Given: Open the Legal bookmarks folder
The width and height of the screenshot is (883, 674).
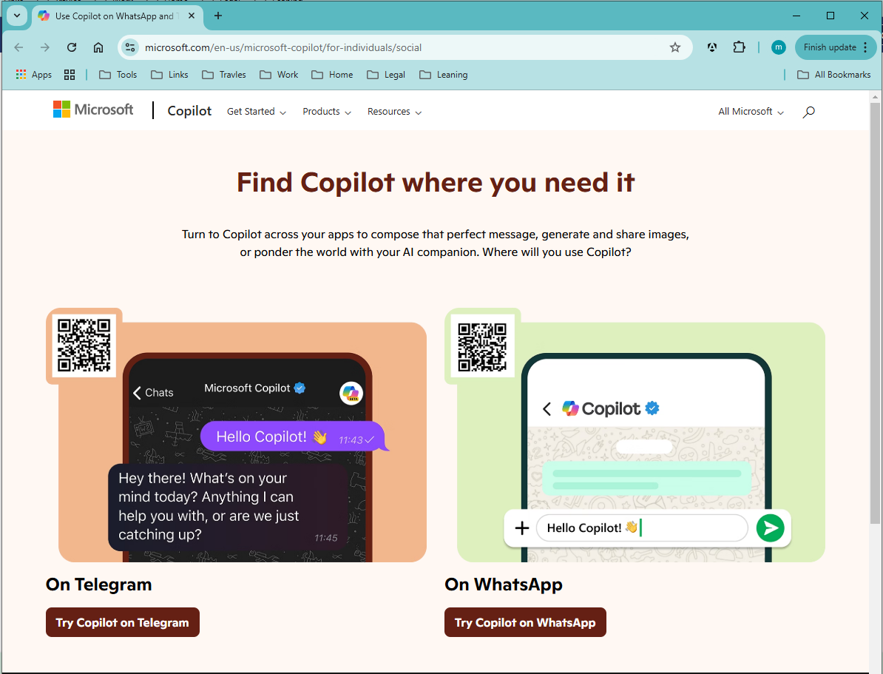Looking at the screenshot, I should pyautogui.click(x=386, y=75).
